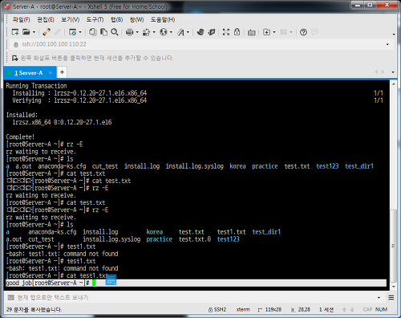Click the 28,28 cursor position status entry
Viewport: 401px width, 318px height.
point(301,310)
